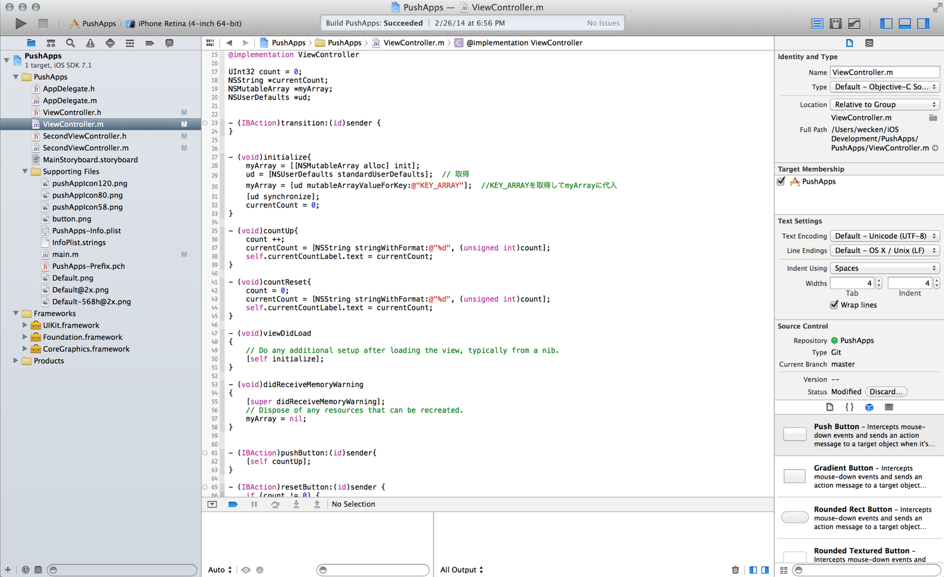Open the Indent Using Spaces dropdown
This screenshot has height=577, width=944.
(x=885, y=268)
